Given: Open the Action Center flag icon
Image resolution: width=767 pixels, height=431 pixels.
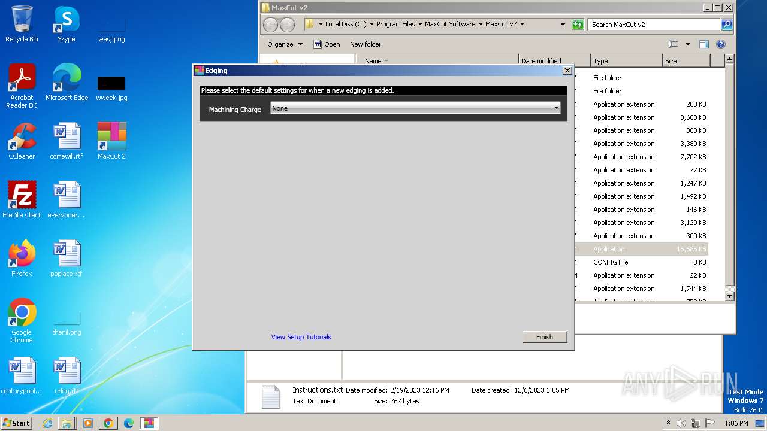Looking at the screenshot, I should [710, 423].
